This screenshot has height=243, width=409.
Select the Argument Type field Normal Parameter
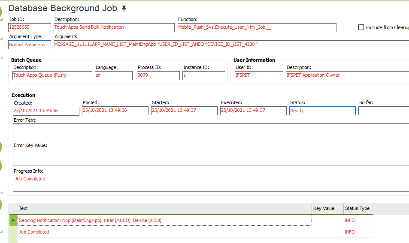coord(30,45)
